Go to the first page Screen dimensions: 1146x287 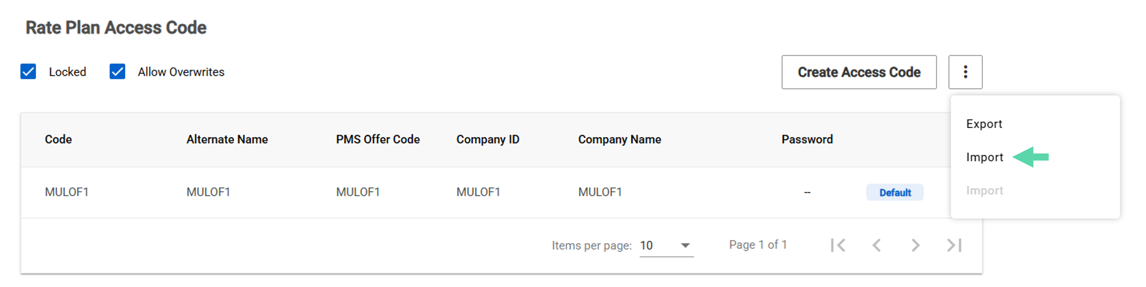[838, 245]
